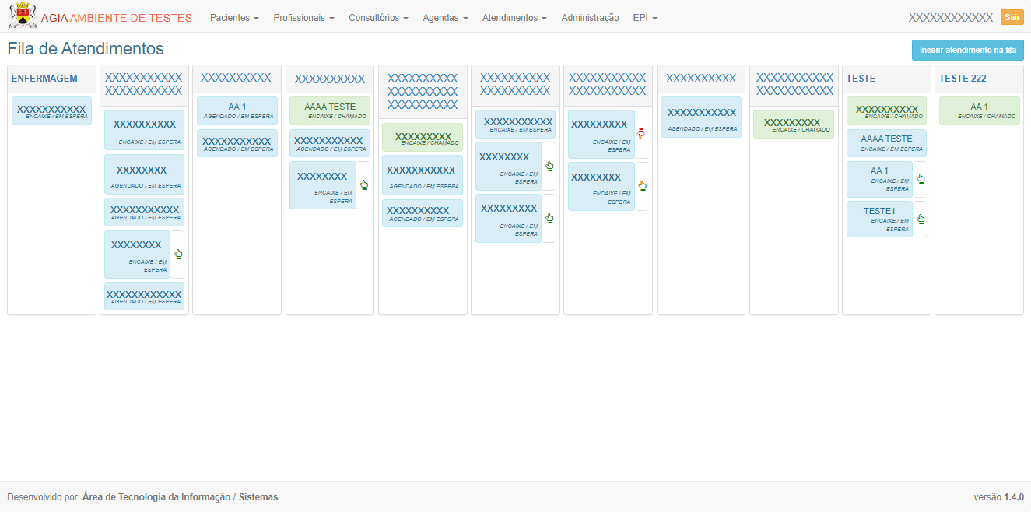The height and width of the screenshot is (512, 1031).
Task: Call AA 1 using hand icon in TESTE column
Action: coord(921,178)
